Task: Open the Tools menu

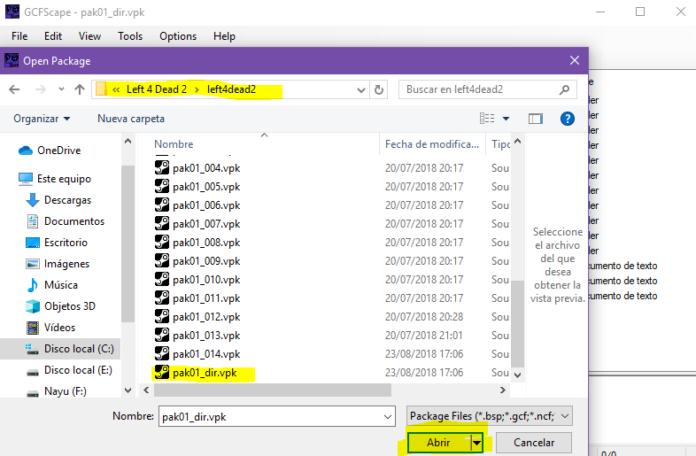Action: (x=130, y=36)
